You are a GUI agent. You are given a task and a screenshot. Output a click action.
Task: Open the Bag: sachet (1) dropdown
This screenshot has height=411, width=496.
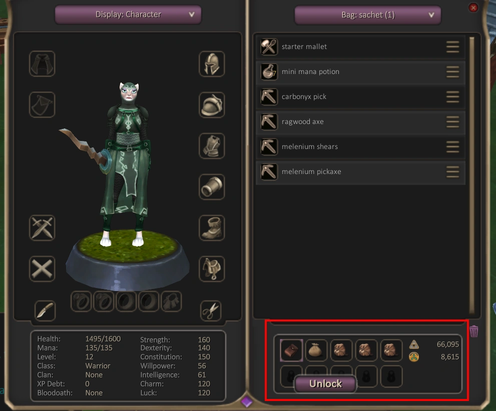pos(367,15)
